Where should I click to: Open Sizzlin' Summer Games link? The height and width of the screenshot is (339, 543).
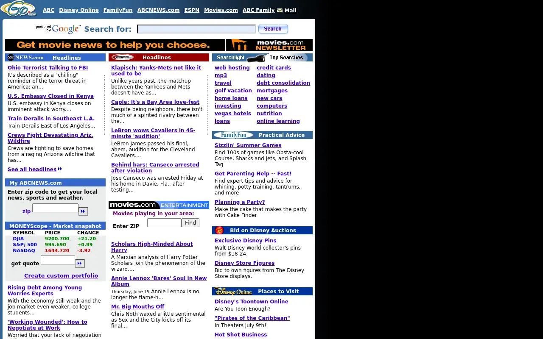(x=248, y=145)
